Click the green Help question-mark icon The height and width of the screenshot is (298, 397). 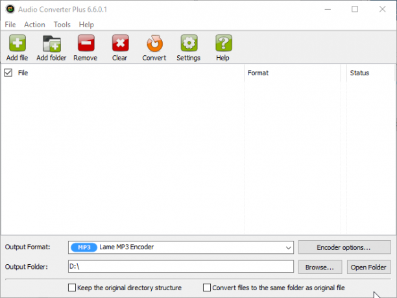[224, 43]
